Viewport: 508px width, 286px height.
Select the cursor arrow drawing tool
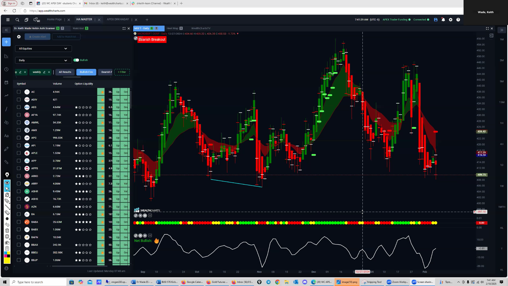click(7, 189)
